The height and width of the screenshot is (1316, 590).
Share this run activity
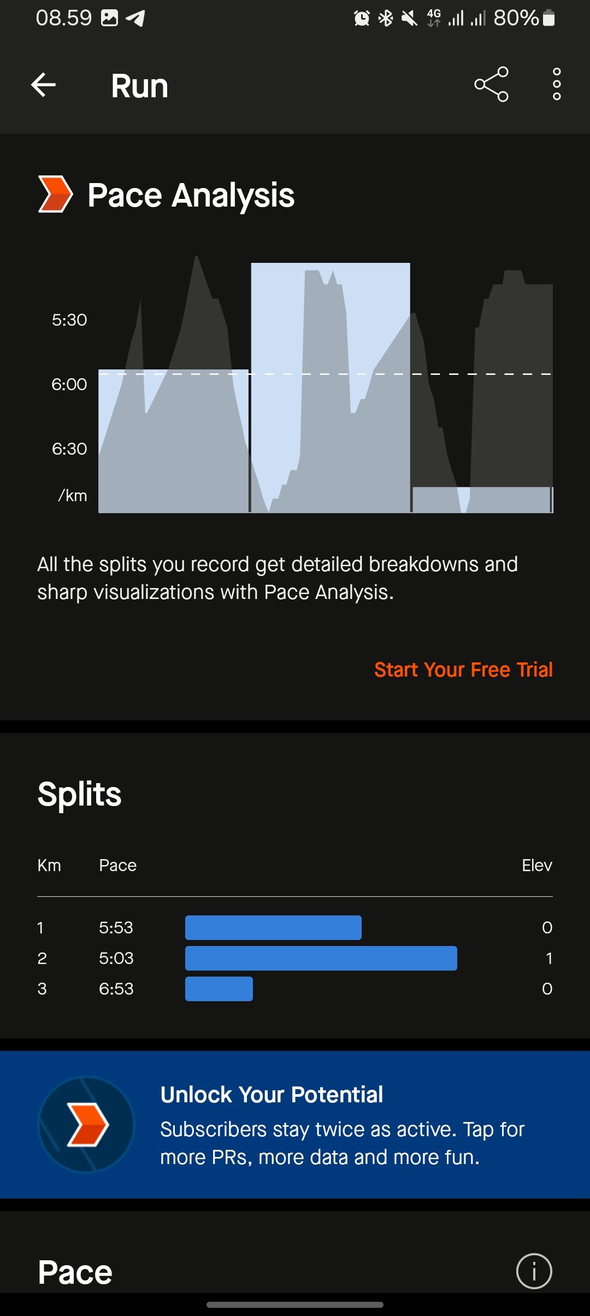491,85
